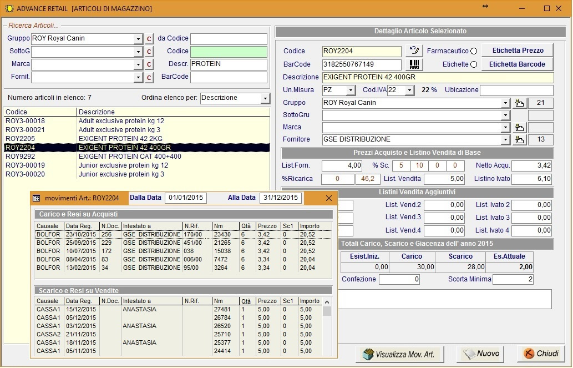Click the BarCode search field
This screenshot has height=368, width=573.
click(x=229, y=77)
